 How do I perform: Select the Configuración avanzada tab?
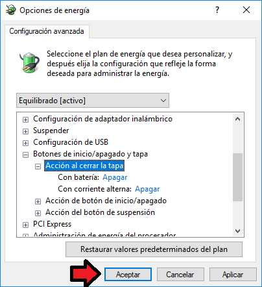(x=47, y=31)
